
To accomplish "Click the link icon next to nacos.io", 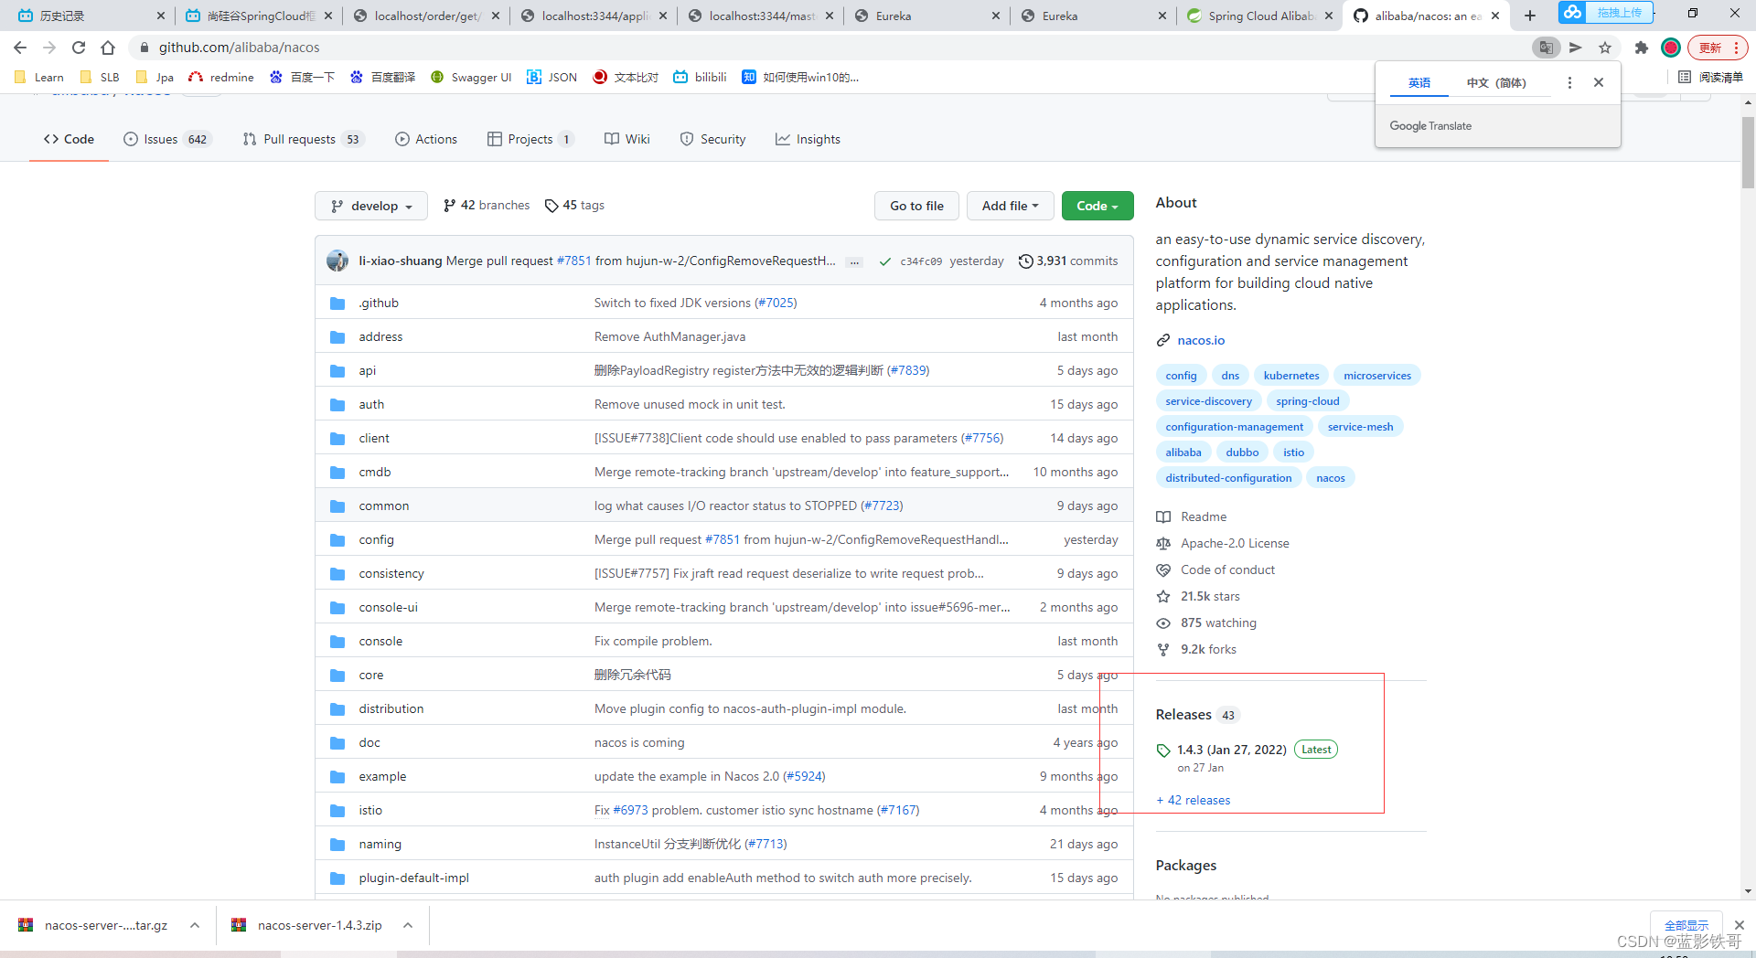I will [1163, 340].
